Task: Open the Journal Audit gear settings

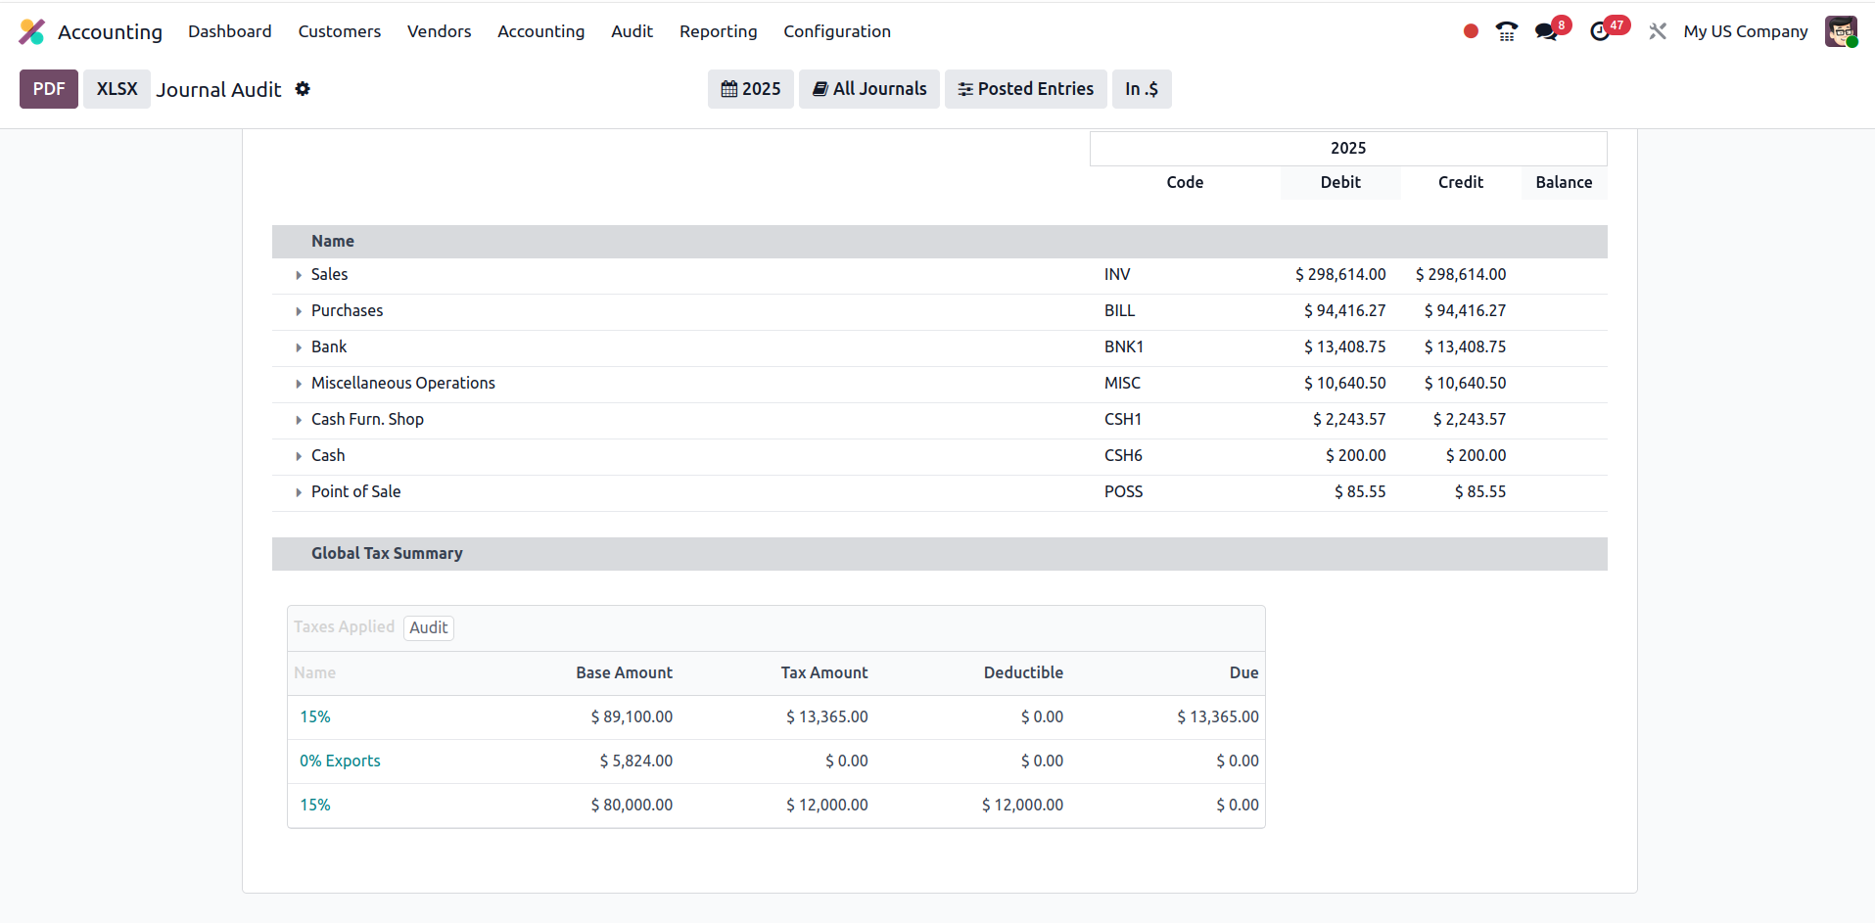Action: (x=303, y=89)
